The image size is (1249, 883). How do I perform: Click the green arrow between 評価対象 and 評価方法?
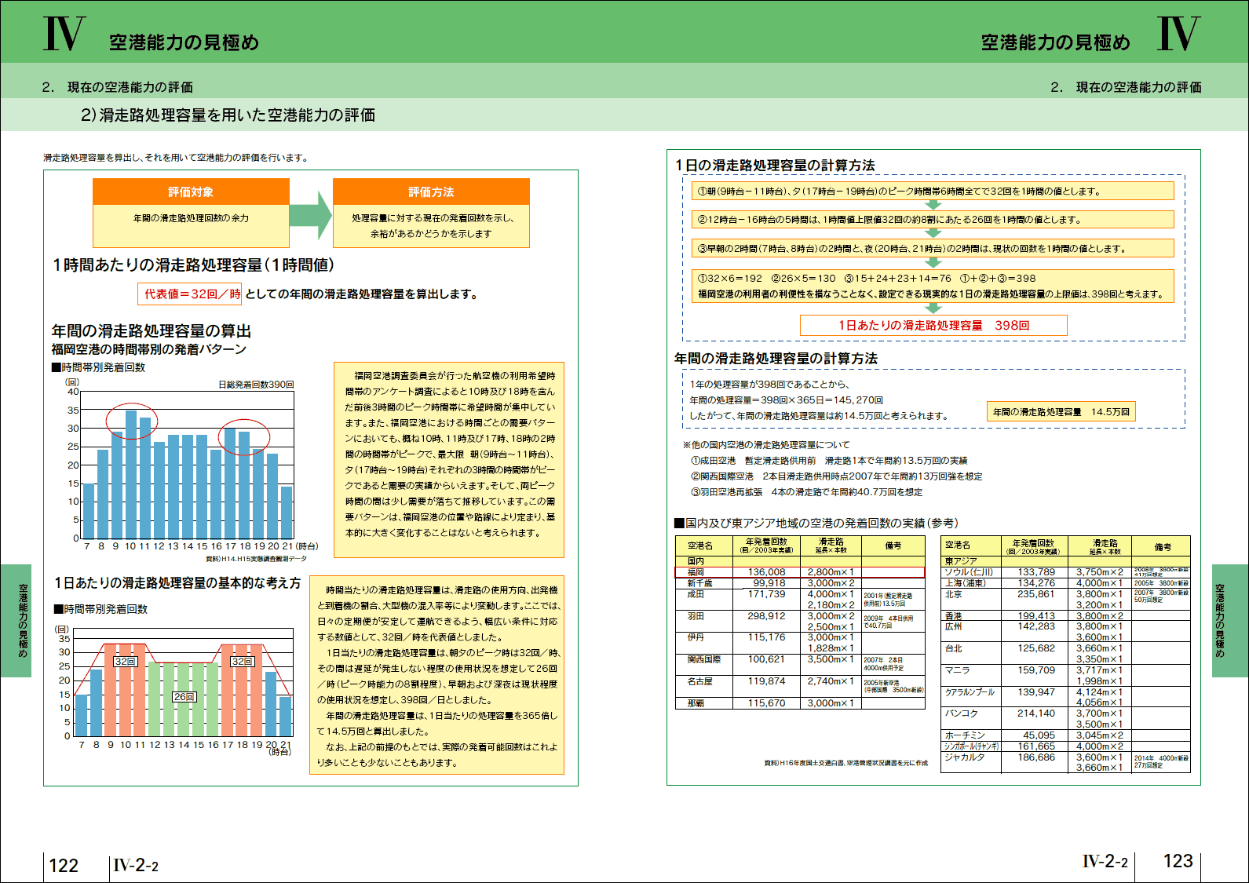tap(311, 215)
